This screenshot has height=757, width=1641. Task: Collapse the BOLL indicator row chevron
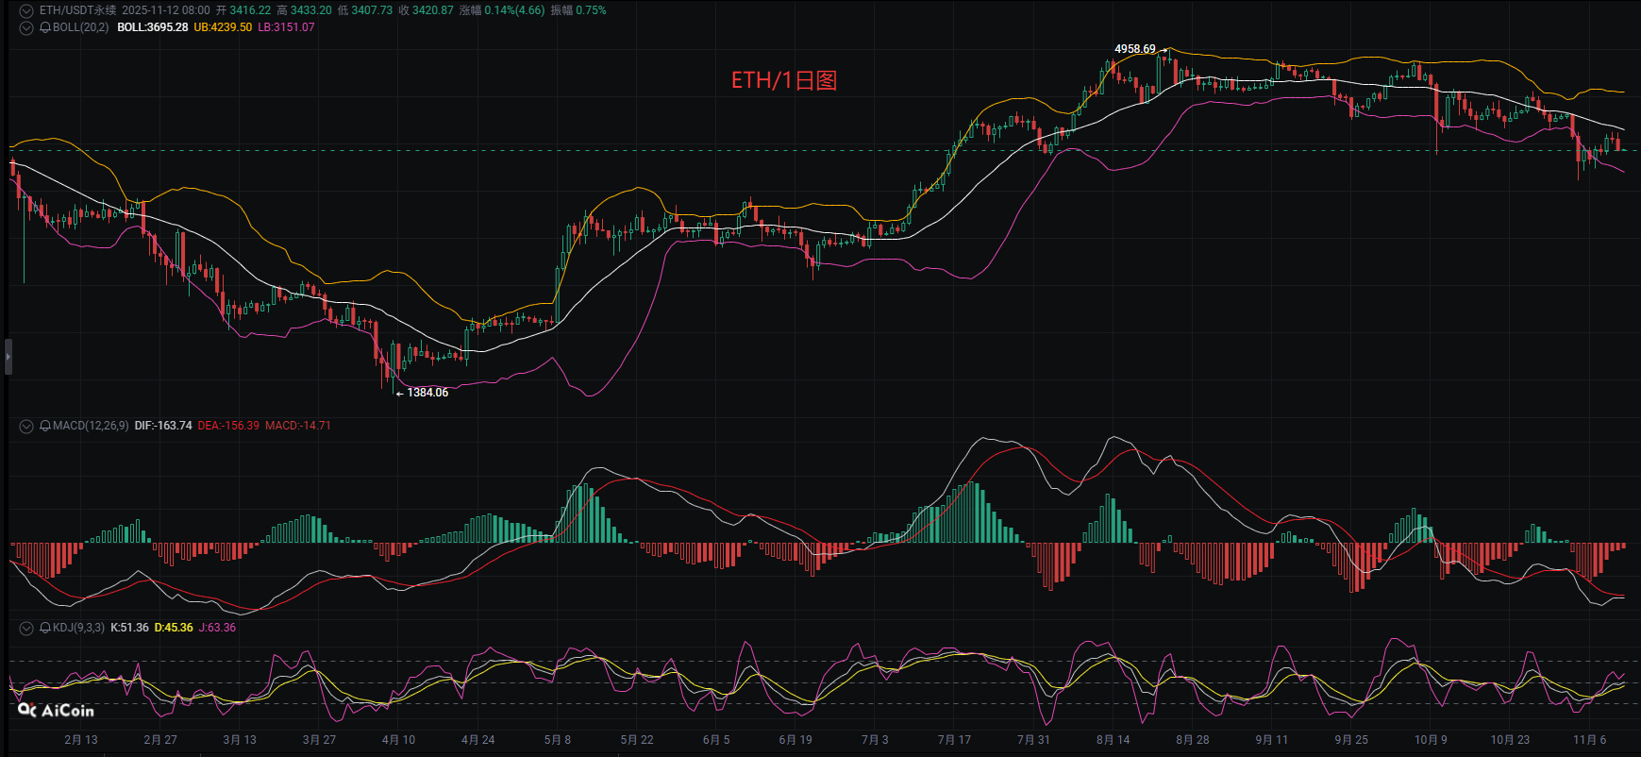(26, 27)
